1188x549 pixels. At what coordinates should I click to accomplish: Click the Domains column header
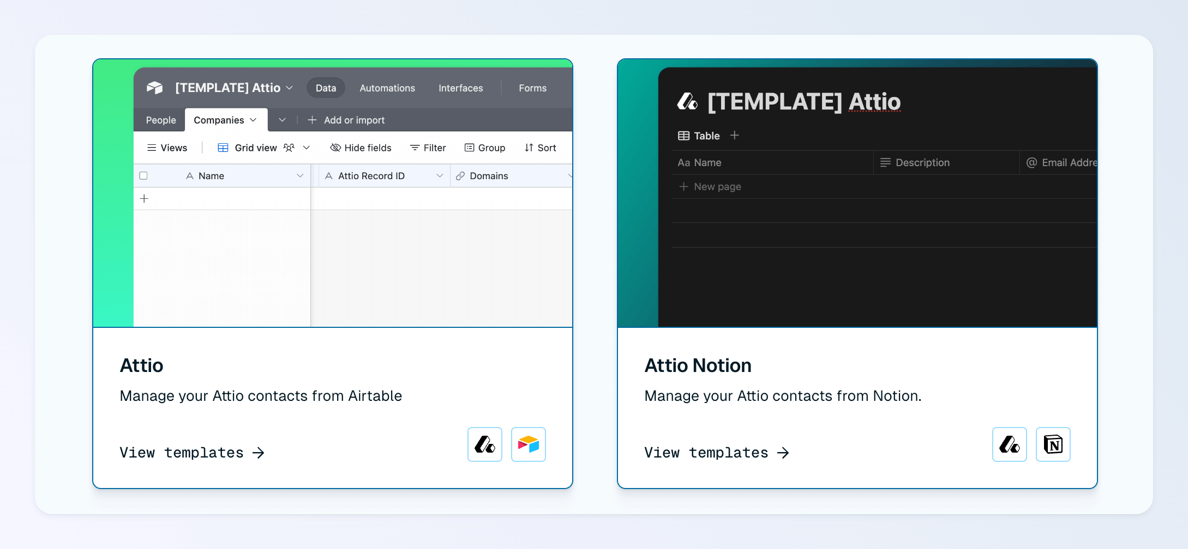[512, 176]
